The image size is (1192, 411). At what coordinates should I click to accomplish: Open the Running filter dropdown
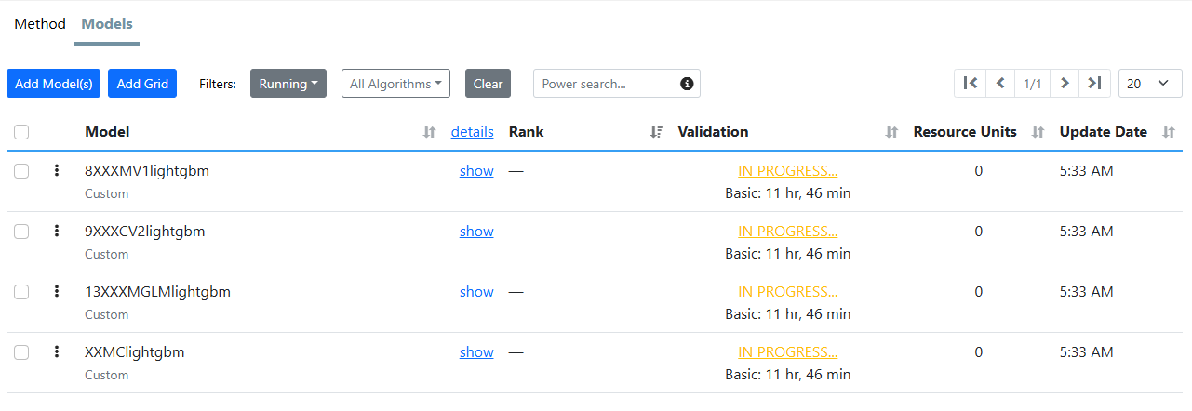(288, 84)
